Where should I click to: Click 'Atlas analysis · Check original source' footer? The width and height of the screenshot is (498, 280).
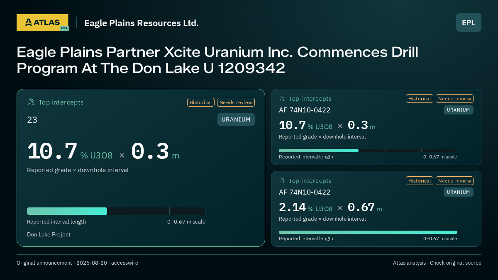[x=437, y=263]
